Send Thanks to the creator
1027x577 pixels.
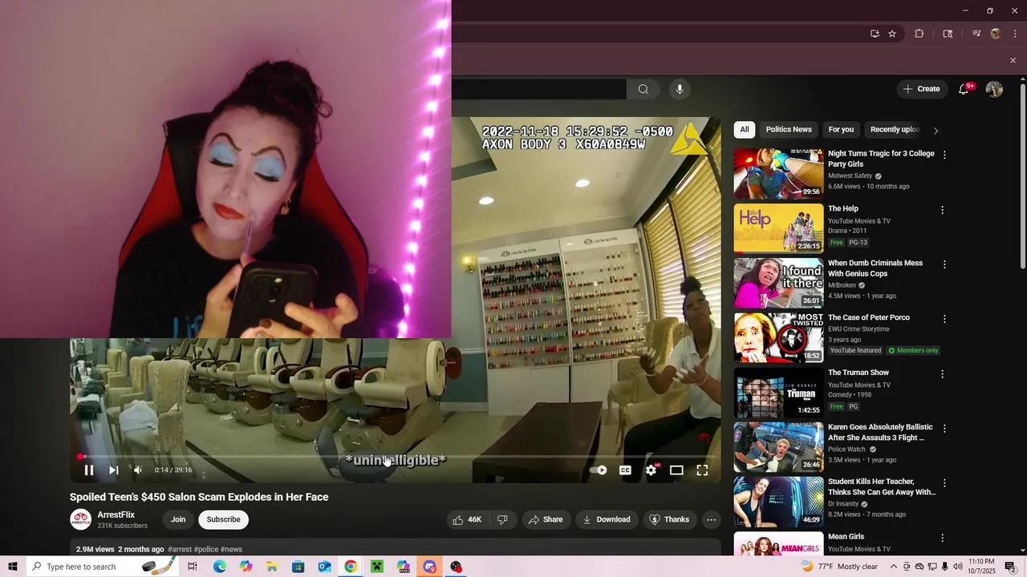tap(669, 519)
